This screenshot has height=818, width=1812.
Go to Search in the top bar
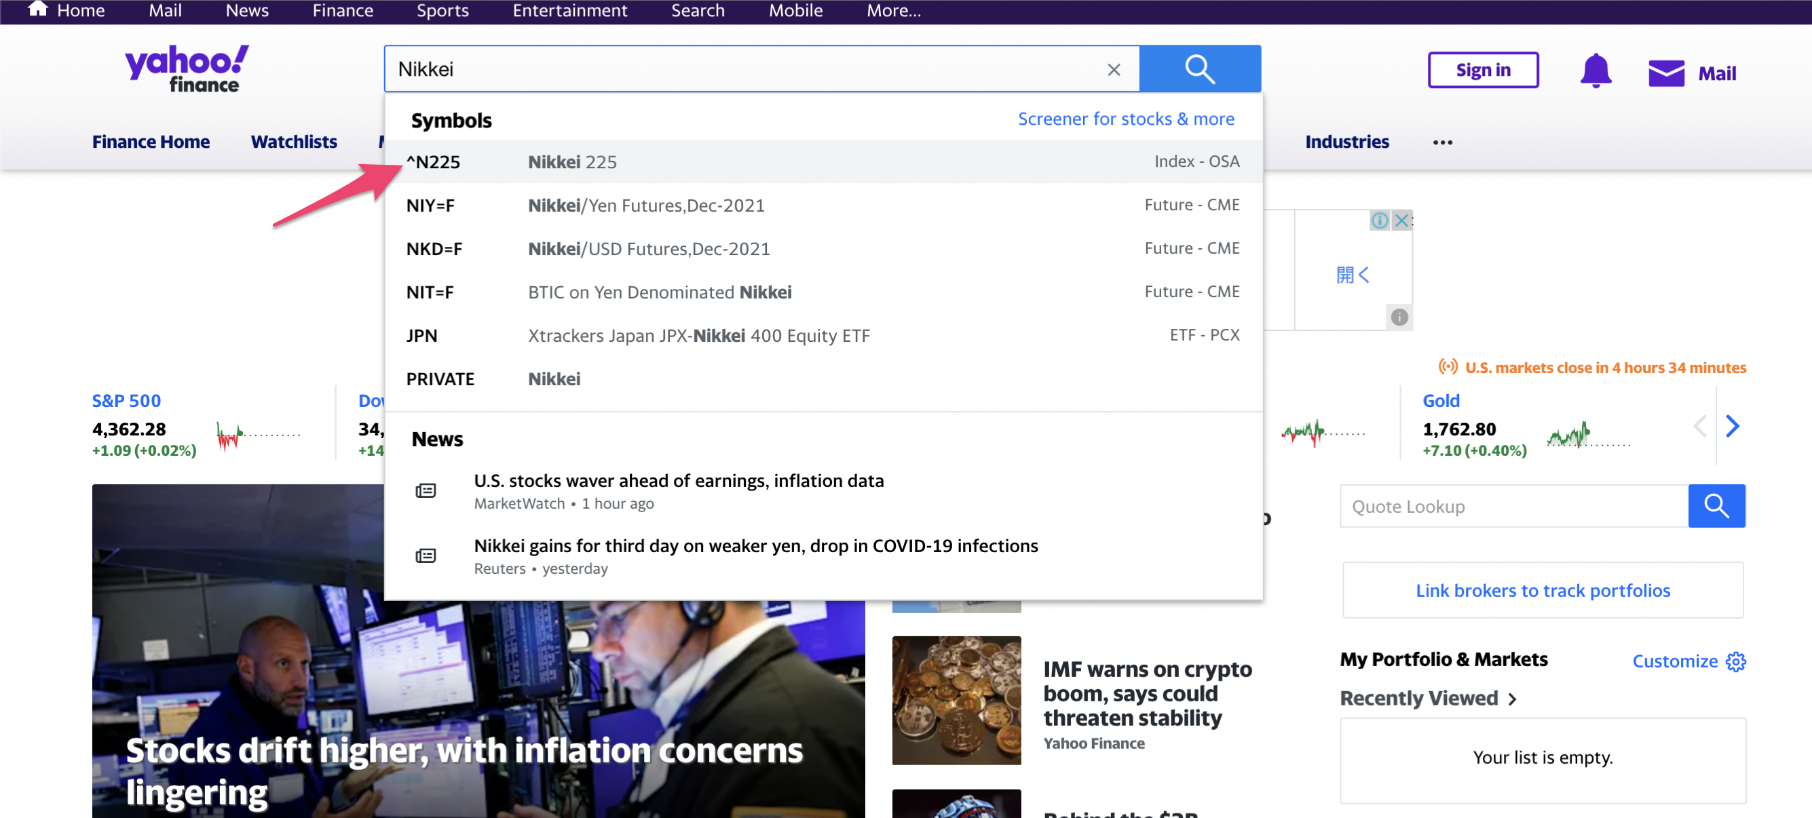pos(697,10)
